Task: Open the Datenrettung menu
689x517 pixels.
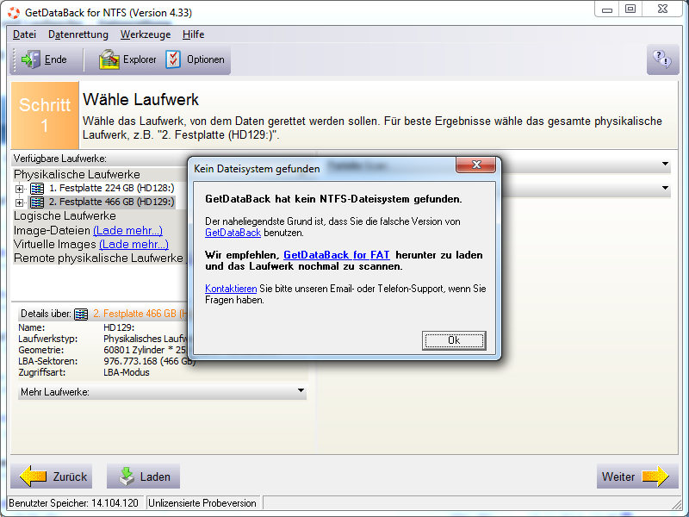Action: point(78,34)
